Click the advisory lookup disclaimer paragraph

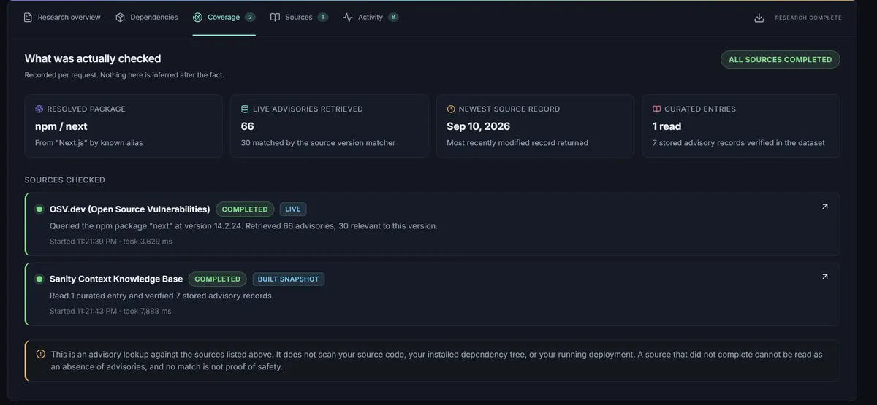click(x=436, y=360)
